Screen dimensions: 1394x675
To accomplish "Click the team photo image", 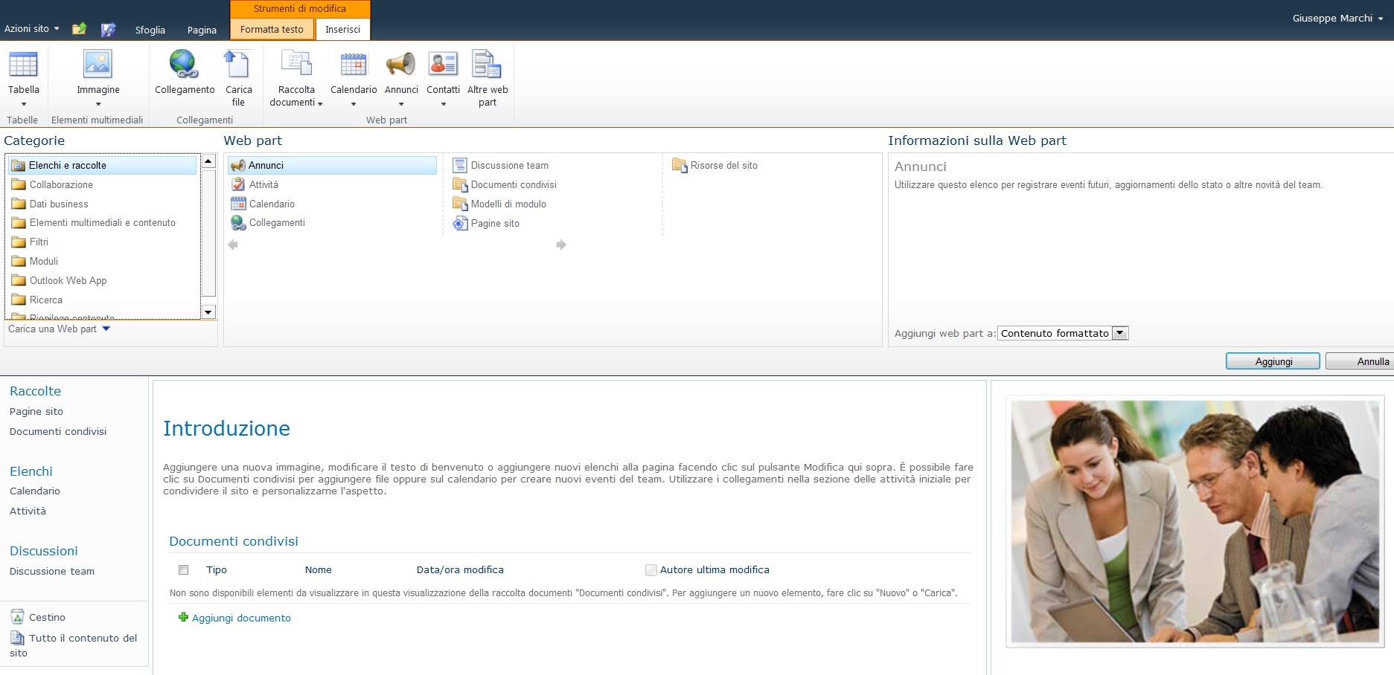I will coord(1195,522).
